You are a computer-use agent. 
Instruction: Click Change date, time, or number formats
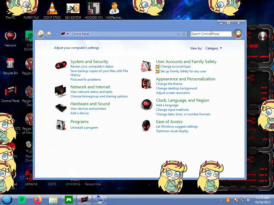point(183,114)
